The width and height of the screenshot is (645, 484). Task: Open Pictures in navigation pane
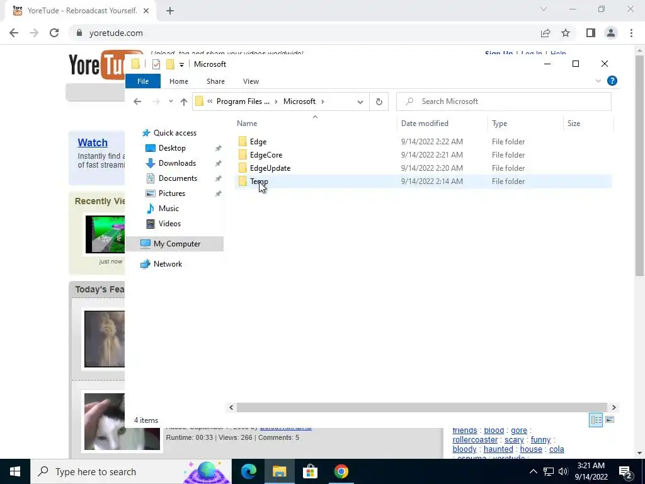[171, 193]
